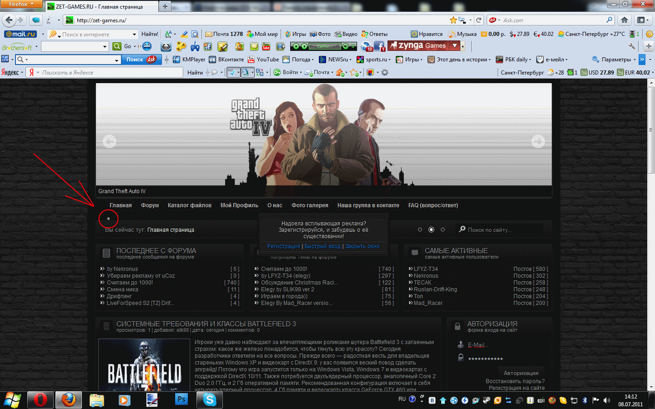Screen dimensions: 655x409
Task: Click the text highlighter marker icon
Action: [x=184, y=34]
